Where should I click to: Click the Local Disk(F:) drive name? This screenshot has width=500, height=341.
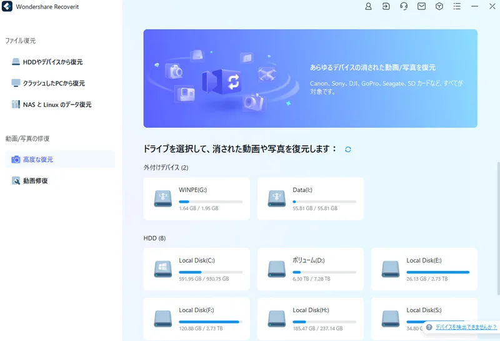[x=196, y=310]
